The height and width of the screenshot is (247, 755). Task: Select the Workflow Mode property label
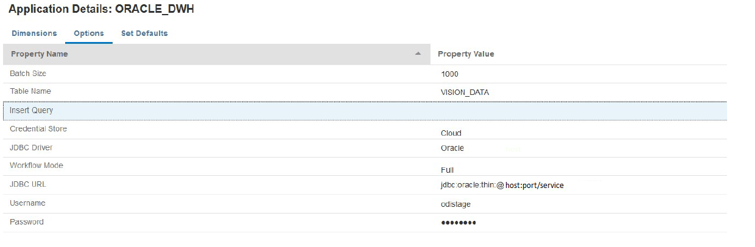point(37,165)
